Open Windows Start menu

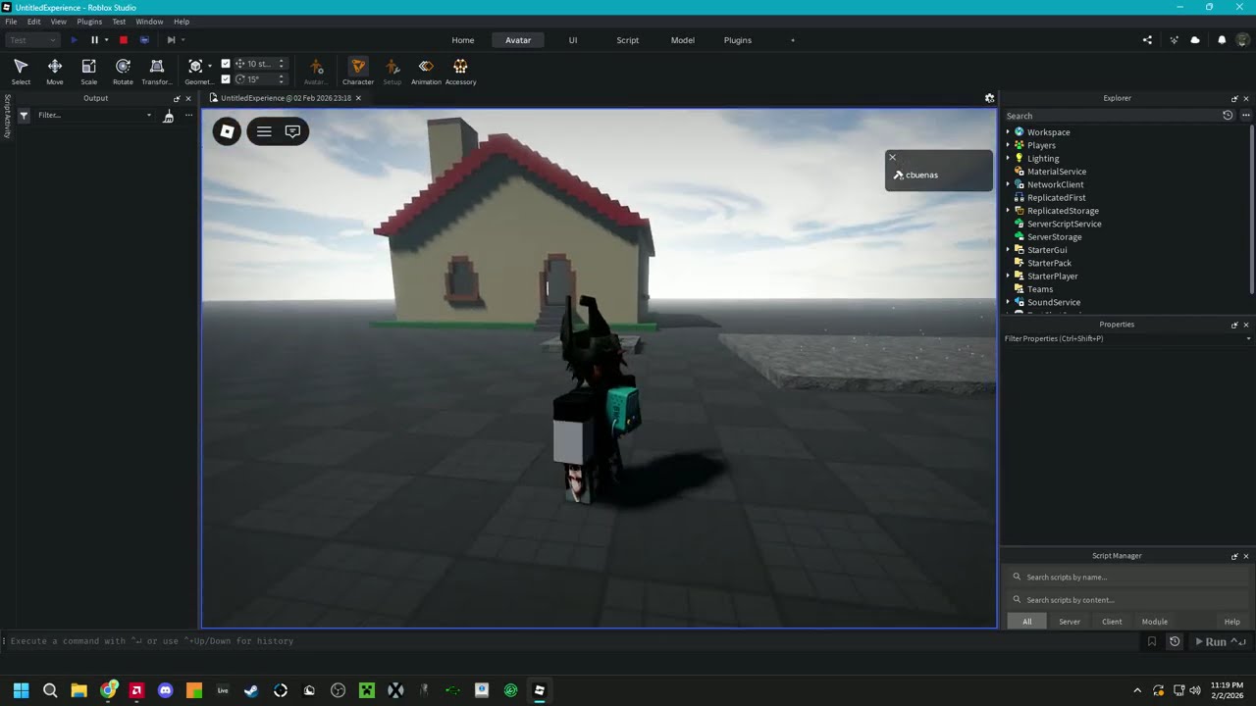coord(21,690)
